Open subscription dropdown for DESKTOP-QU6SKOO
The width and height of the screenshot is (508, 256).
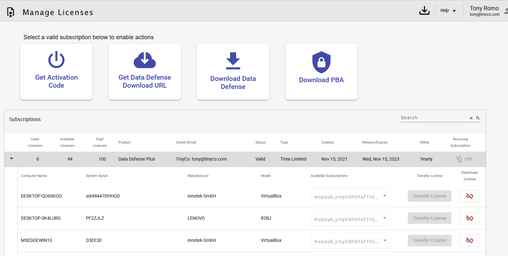pyautogui.click(x=351, y=196)
